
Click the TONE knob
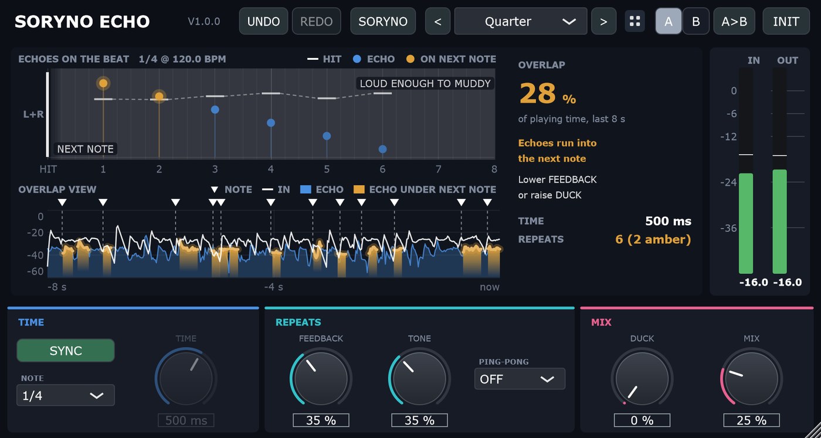pyautogui.click(x=419, y=378)
